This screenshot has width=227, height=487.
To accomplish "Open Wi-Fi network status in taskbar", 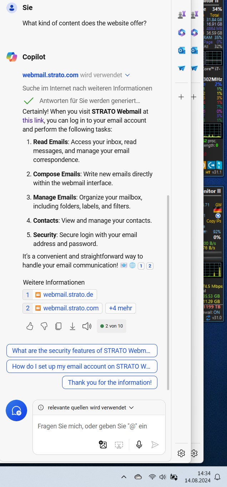I will [152, 477].
